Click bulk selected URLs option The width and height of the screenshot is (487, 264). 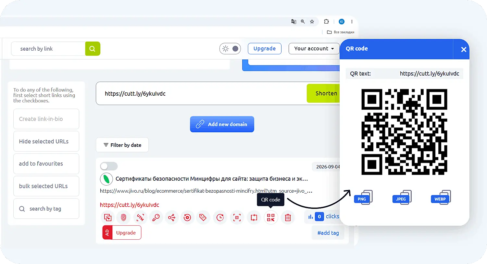coord(46,186)
